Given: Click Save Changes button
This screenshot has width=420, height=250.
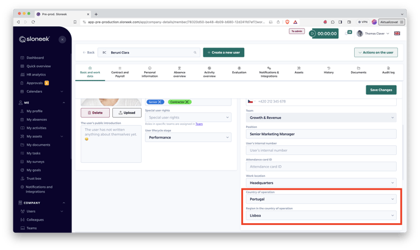Looking at the screenshot, I should click(x=381, y=90).
